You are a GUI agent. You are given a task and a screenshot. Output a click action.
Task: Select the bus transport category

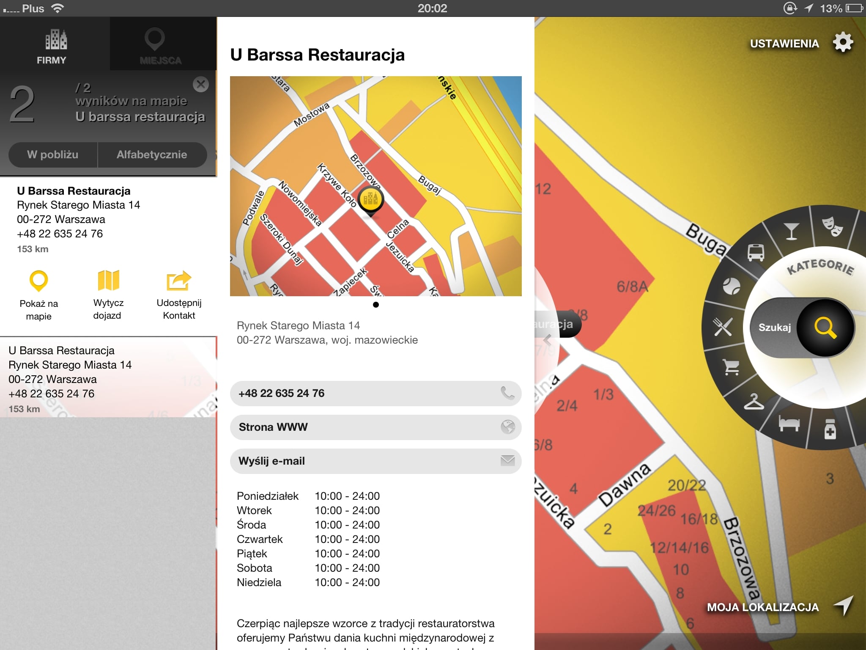tap(756, 253)
